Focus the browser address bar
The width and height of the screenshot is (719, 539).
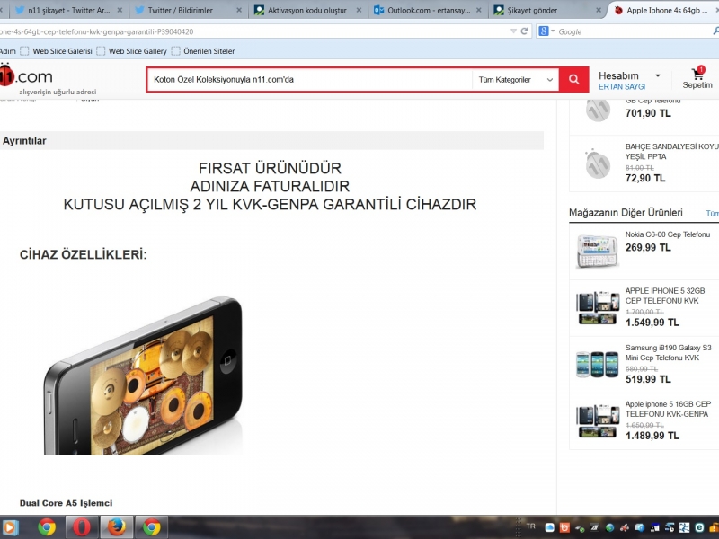click(x=257, y=31)
